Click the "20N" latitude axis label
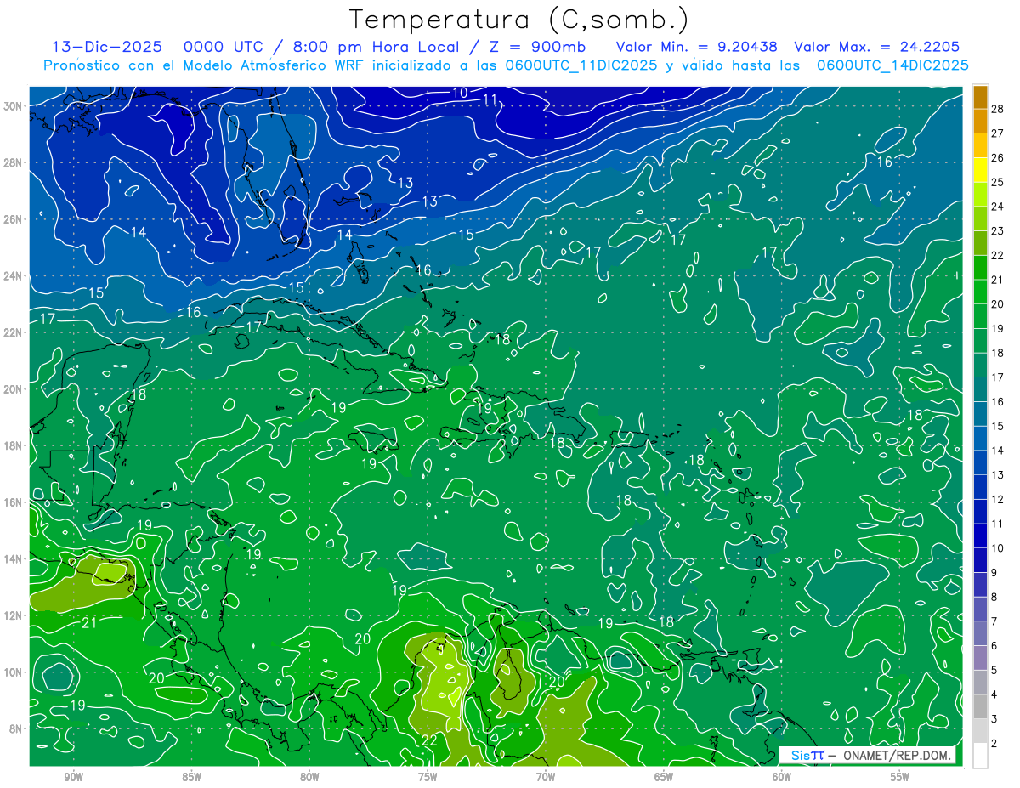 click(14, 389)
